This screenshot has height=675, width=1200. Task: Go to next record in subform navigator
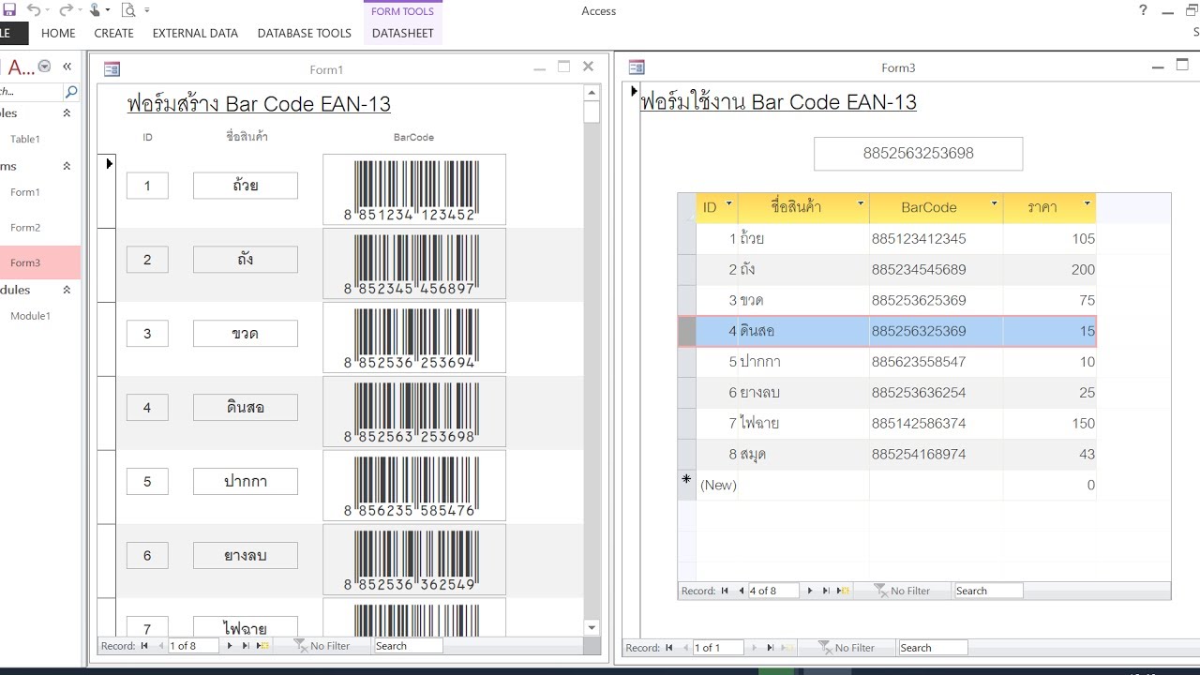tap(810, 591)
